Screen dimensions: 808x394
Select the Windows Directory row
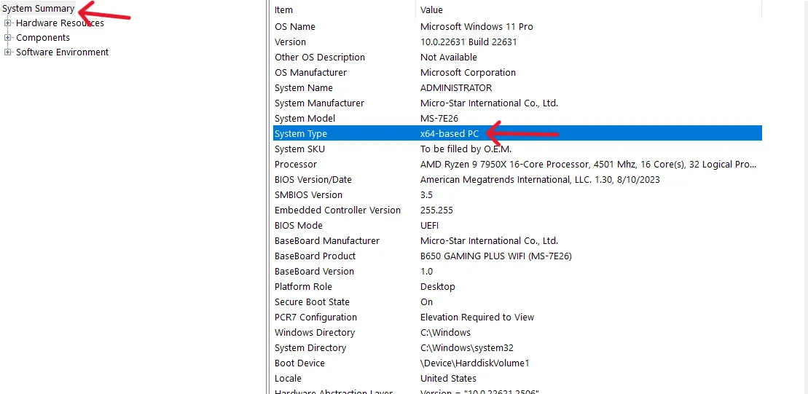tap(315, 333)
